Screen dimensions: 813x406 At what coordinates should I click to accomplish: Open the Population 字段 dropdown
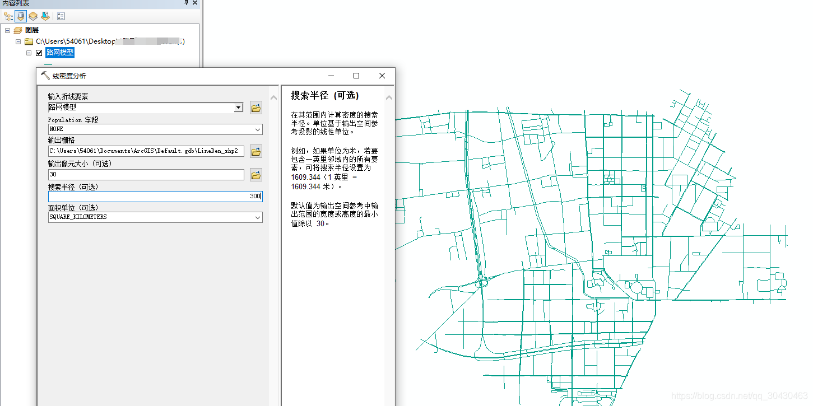click(258, 129)
